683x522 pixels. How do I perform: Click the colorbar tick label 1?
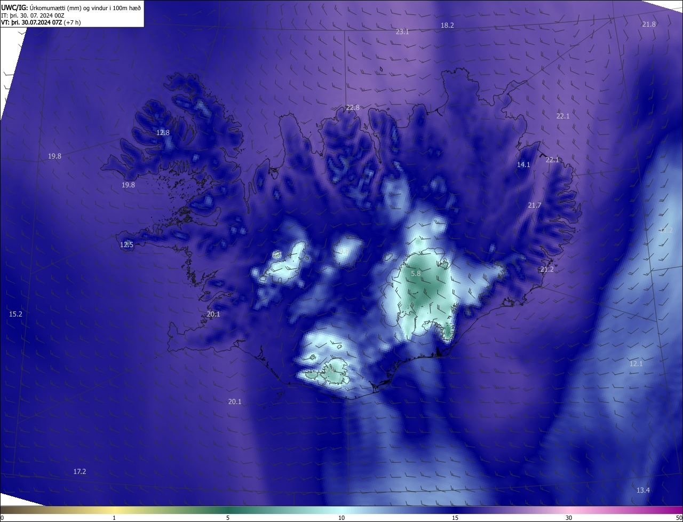point(114,518)
